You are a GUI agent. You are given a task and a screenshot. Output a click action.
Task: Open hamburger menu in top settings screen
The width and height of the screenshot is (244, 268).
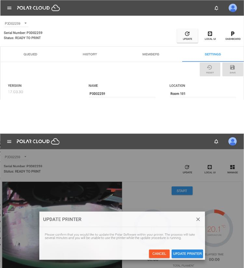tap(9, 8)
